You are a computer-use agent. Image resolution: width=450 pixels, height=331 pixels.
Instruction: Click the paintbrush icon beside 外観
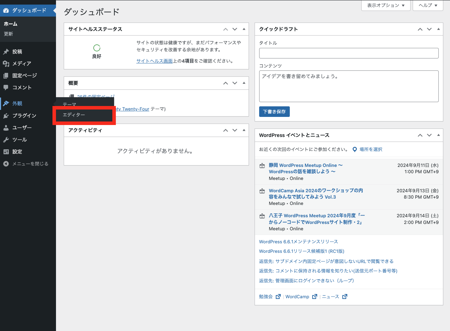(x=6, y=104)
